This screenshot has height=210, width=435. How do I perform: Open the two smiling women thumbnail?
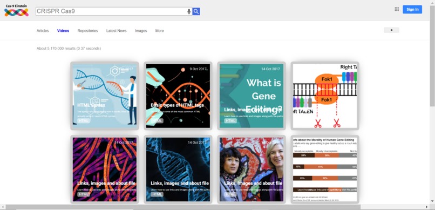click(252, 169)
